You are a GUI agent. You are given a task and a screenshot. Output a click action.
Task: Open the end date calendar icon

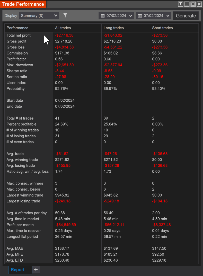(140, 16)
